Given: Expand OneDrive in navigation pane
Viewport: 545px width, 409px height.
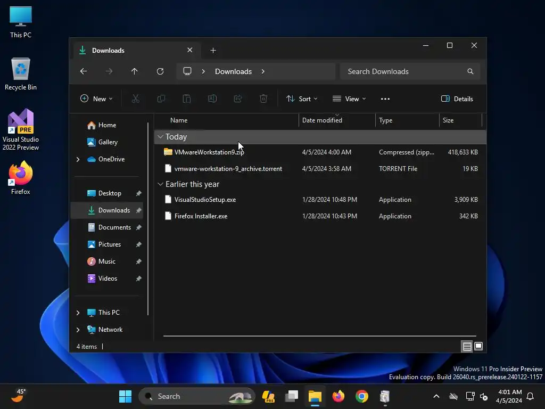Looking at the screenshot, I should click(78, 159).
